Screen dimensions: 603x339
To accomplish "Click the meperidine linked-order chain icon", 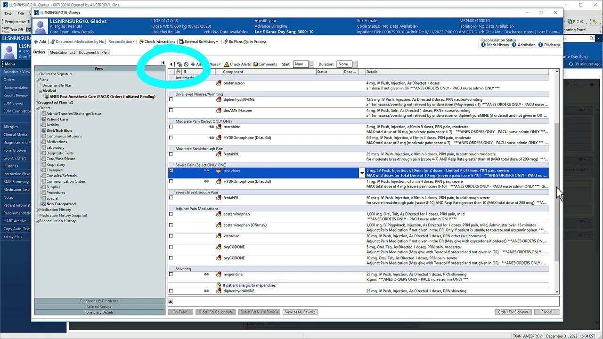I will (x=206, y=274).
